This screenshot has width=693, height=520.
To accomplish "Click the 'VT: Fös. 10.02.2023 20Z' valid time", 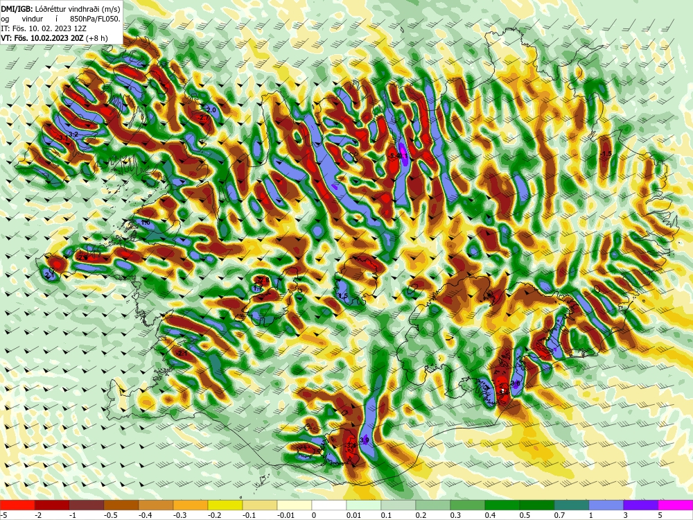I will pos(43,38).
